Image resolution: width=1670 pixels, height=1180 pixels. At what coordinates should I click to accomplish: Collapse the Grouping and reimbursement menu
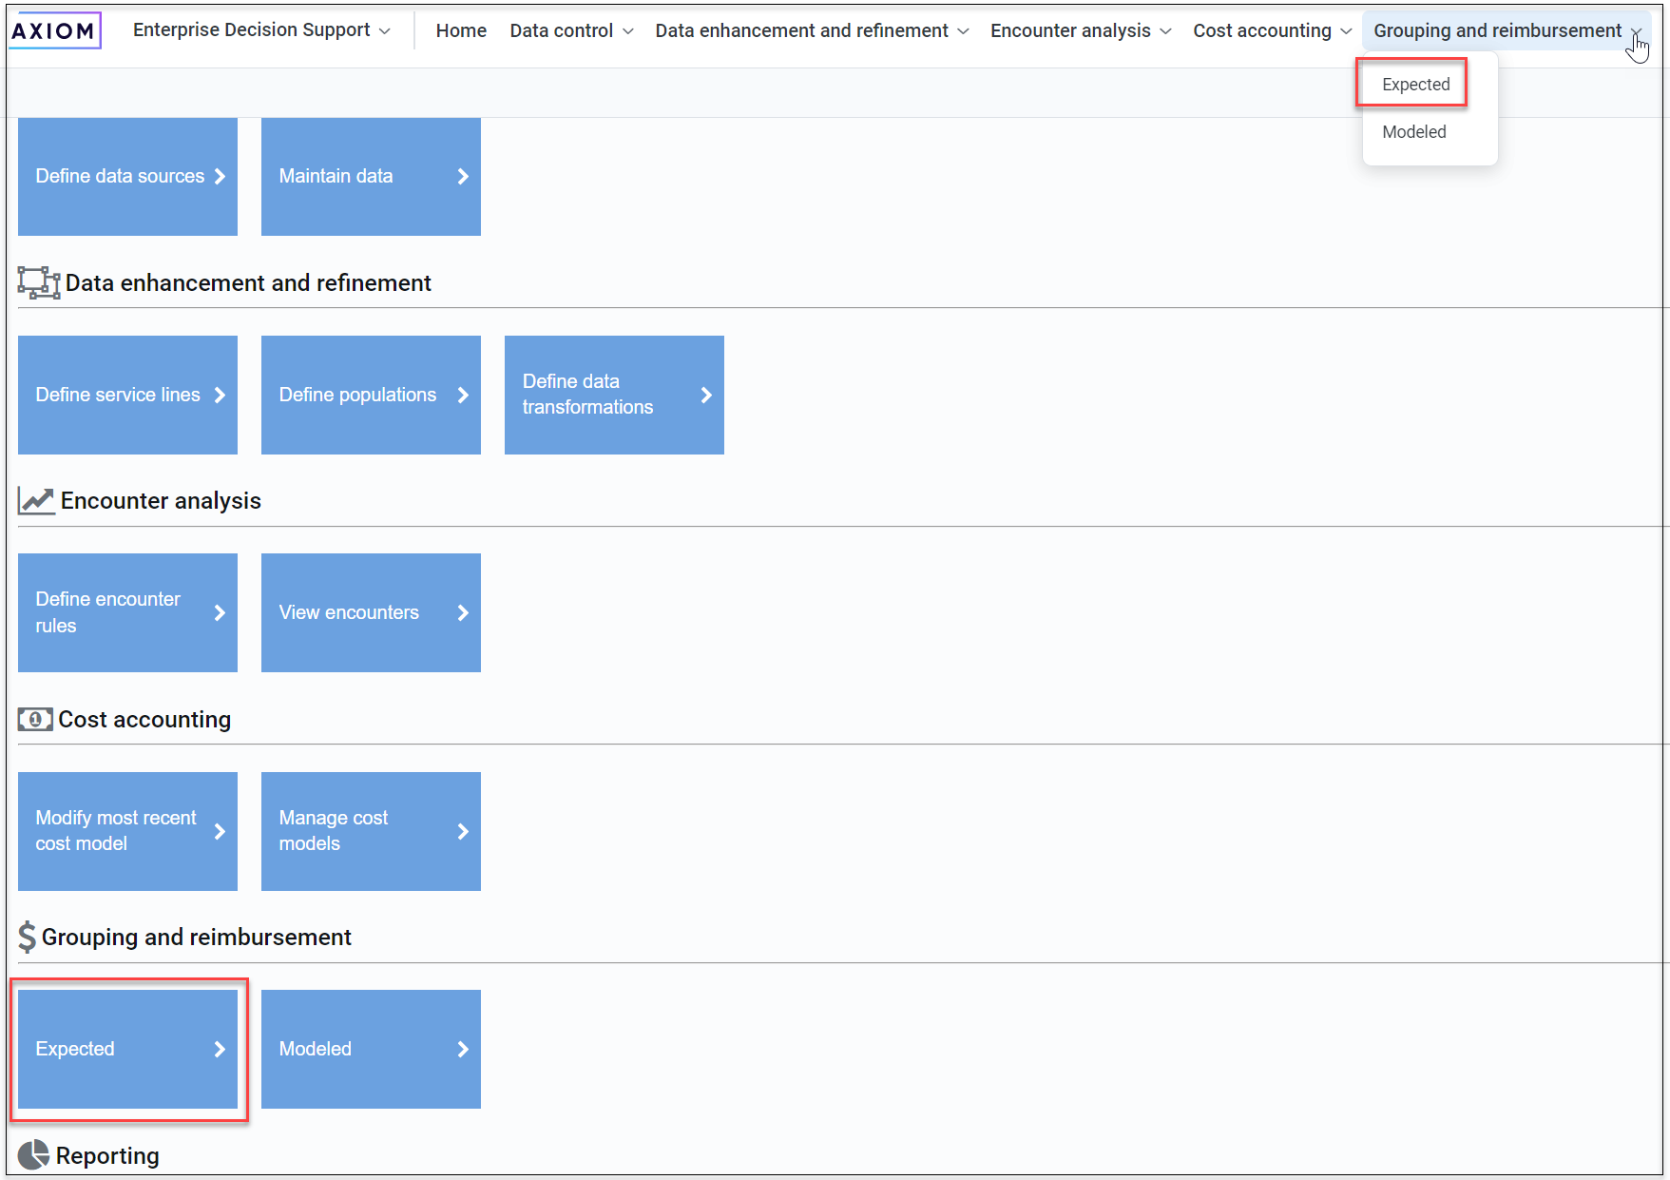(1507, 30)
